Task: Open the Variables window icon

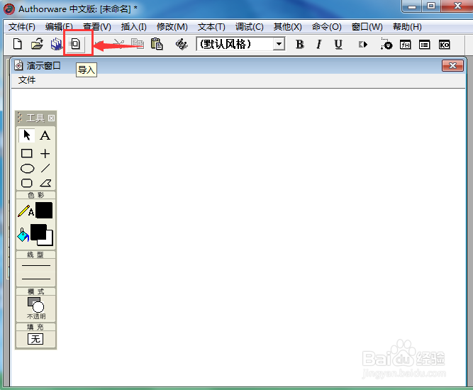Action: tap(425, 45)
